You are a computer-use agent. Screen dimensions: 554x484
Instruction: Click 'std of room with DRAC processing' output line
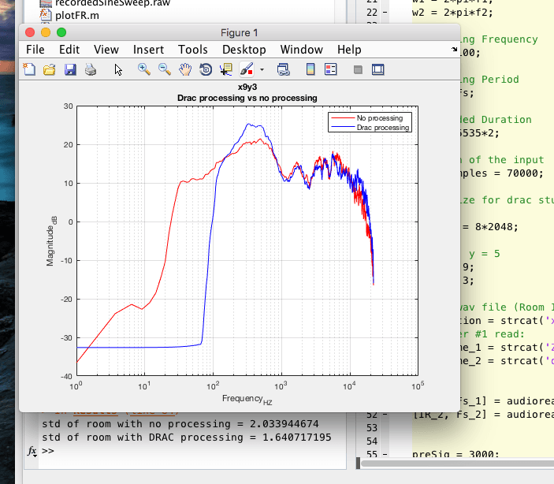click(186, 437)
